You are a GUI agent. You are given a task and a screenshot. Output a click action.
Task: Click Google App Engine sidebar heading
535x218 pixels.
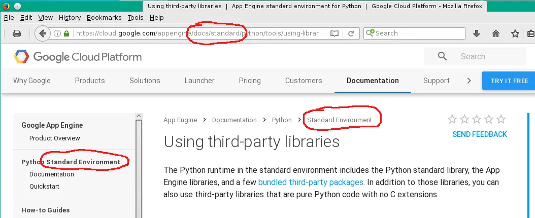coord(52,125)
